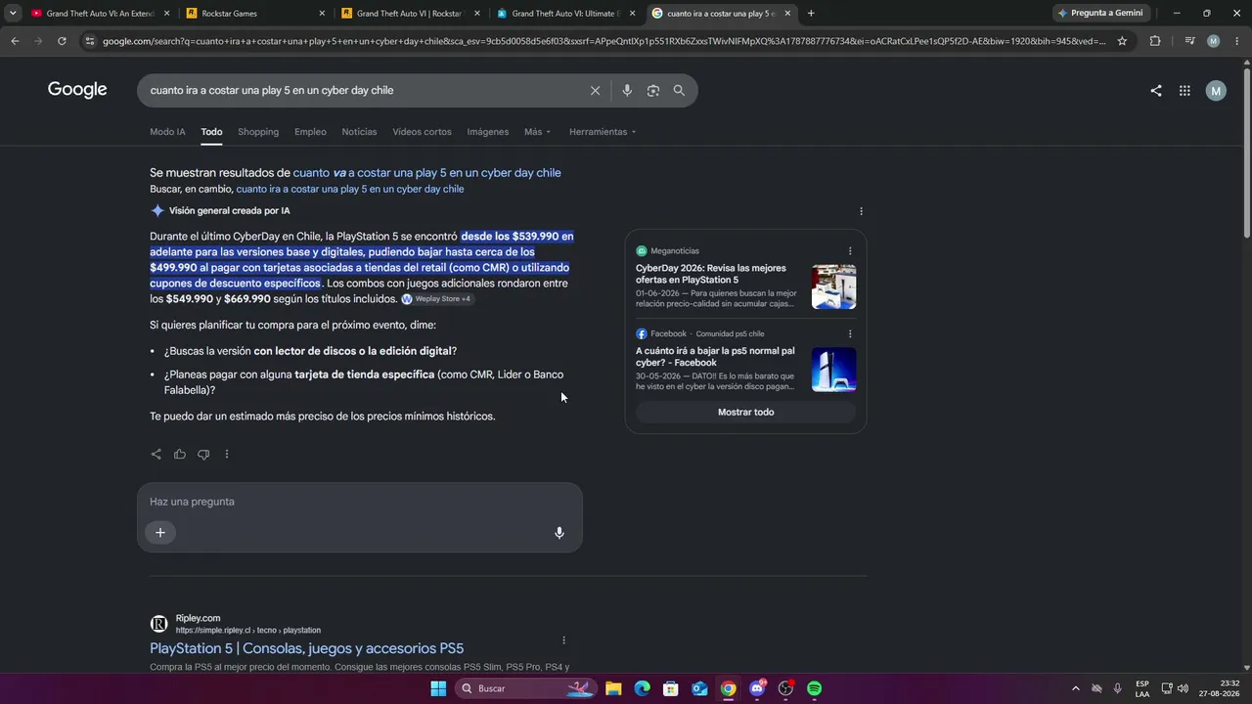Launch Microsoft Edge from the taskbar
1252x704 pixels.
tap(642, 688)
